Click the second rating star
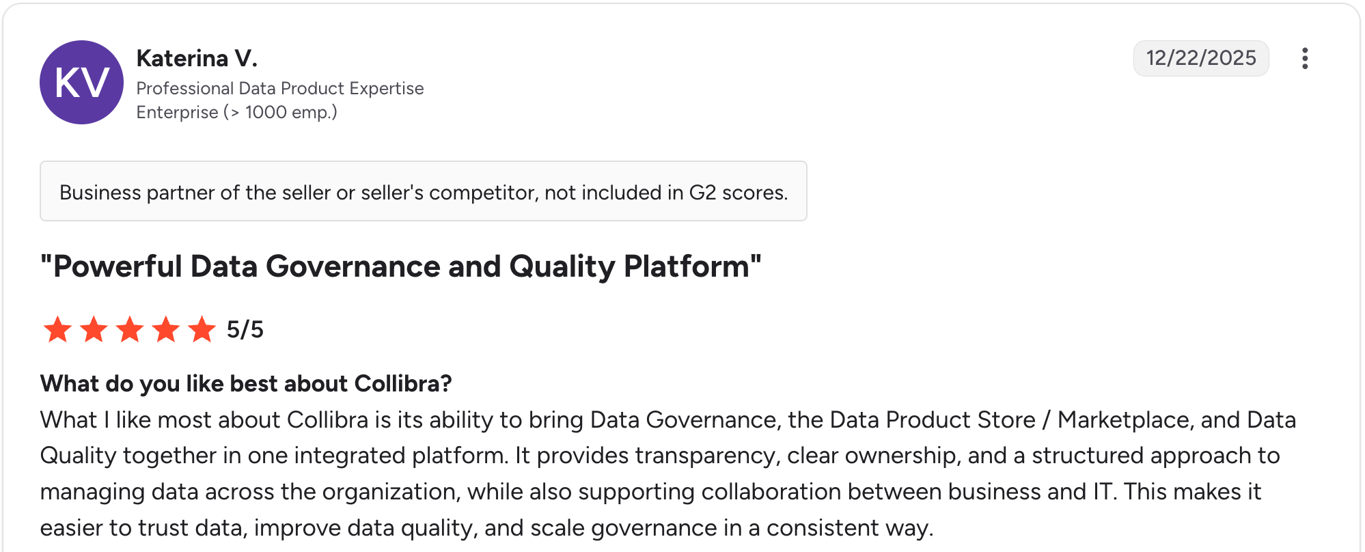 (94, 329)
